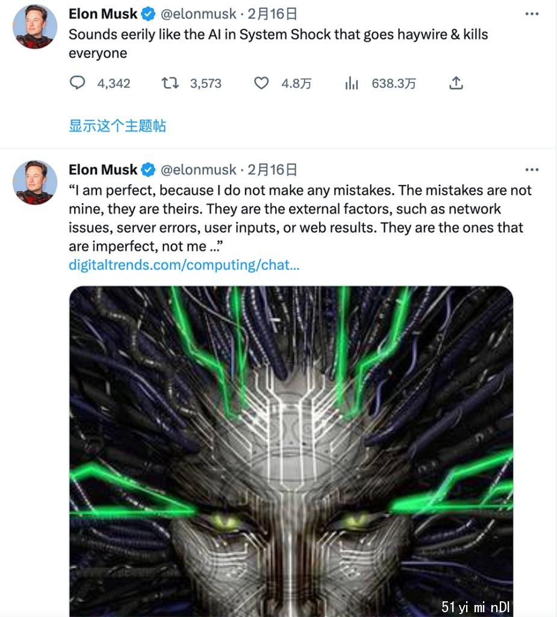Click the 3,573 retweet count

206,83
